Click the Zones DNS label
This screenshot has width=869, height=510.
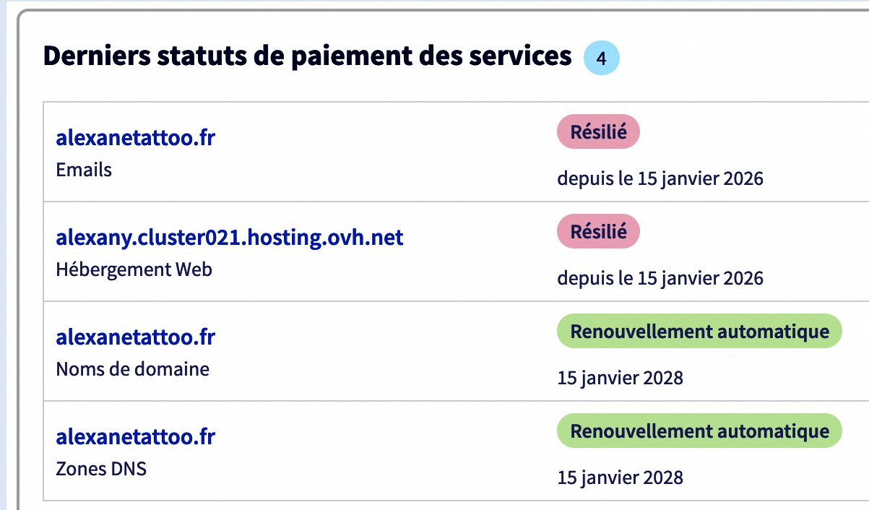tap(101, 469)
